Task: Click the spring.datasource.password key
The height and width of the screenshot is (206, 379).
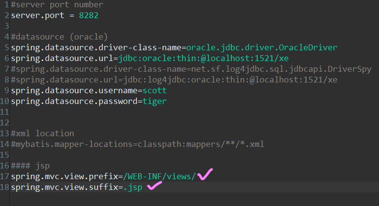Action: 75,102
